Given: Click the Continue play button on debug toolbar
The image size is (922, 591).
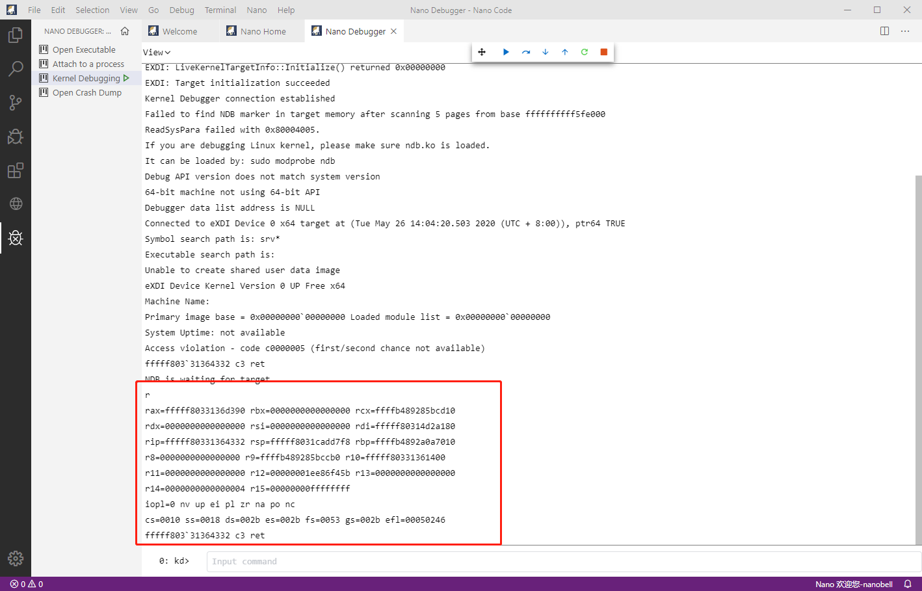Looking at the screenshot, I should (506, 52).
